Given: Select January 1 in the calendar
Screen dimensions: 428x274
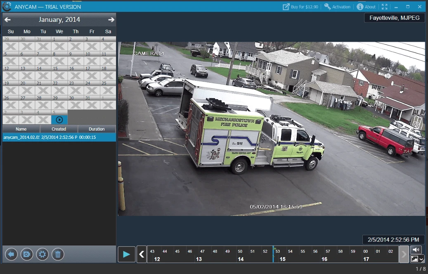Looking at the screenshot, I should [x=59, y=44].
